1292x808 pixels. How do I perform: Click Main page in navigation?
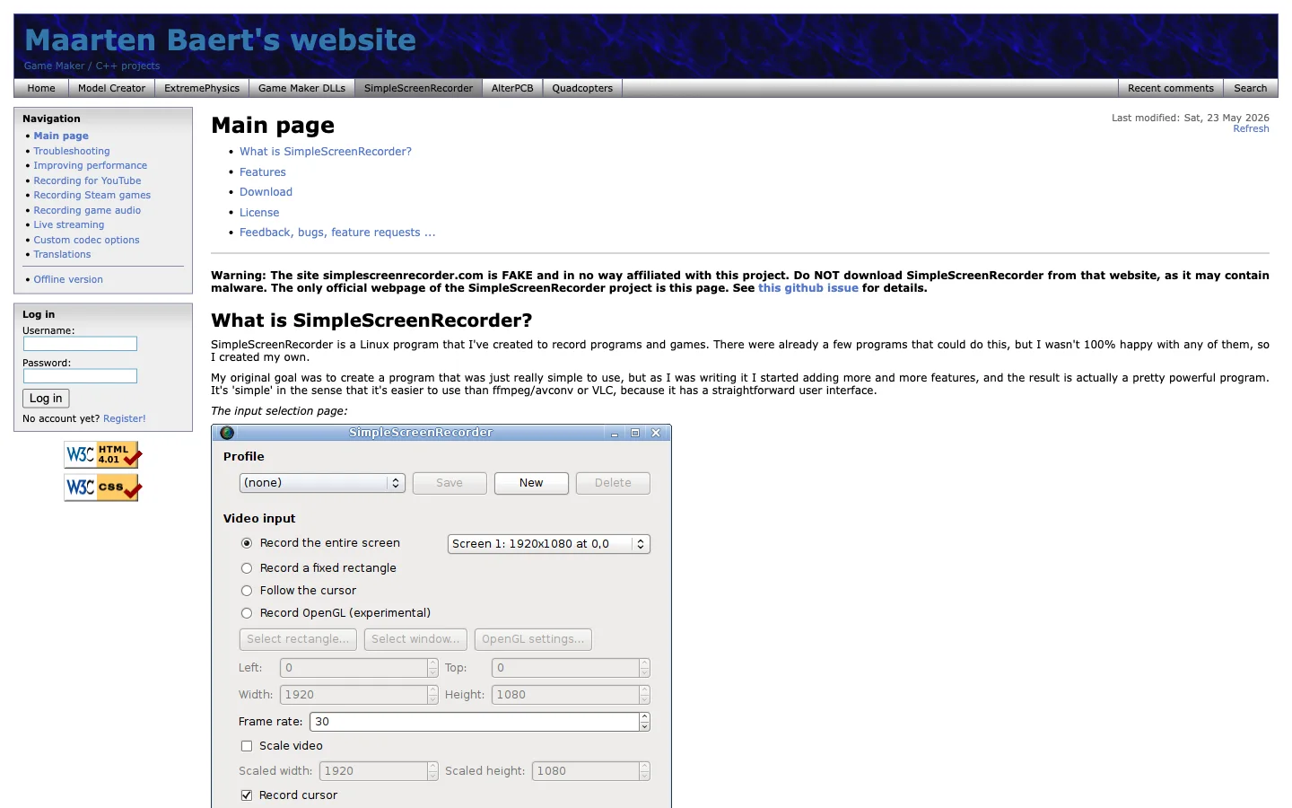pos(61,136)
